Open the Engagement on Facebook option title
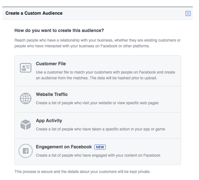Image resolution: width=199 pixels, height=180 pixels. point(64,147)
